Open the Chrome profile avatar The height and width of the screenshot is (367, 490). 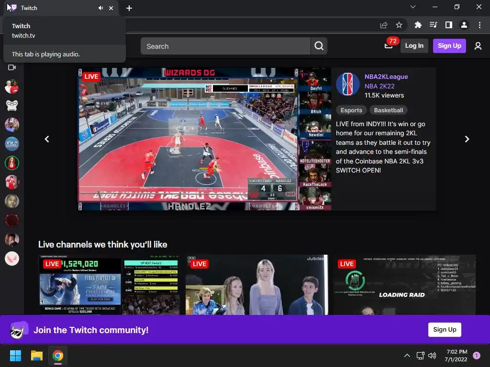tap(464, 25)
